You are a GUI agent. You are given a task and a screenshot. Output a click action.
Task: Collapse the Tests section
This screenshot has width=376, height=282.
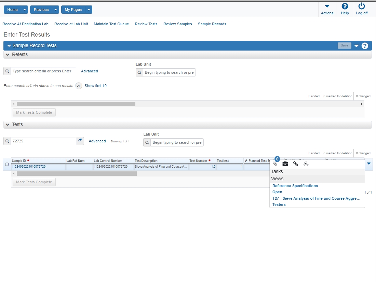click(x=8, y=124)
